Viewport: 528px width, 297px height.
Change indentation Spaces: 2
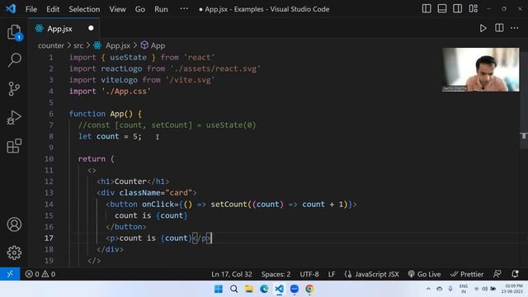pos(276,274)
